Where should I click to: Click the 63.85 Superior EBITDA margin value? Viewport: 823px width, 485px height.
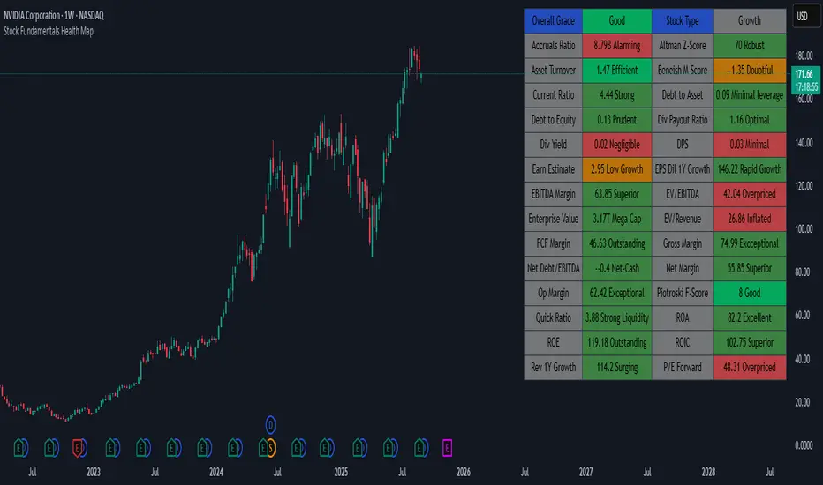(616, 194)
